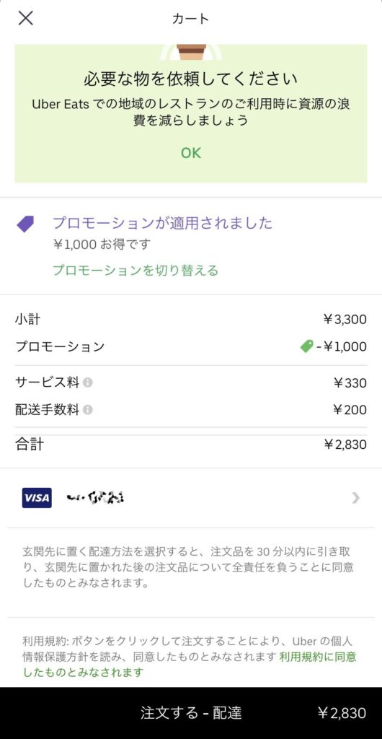Close the cart with the X icon
This screenshot has height=739, width=382.
(x=25, y=18)
